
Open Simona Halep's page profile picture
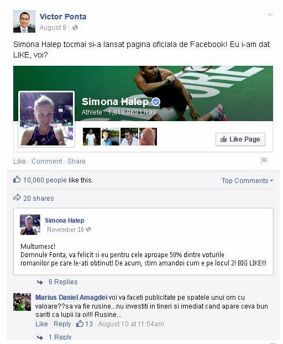point(46,119)
